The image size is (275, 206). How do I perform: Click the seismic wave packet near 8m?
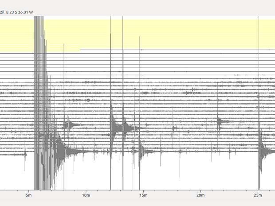pyautogui.click(x=67, y=124)
